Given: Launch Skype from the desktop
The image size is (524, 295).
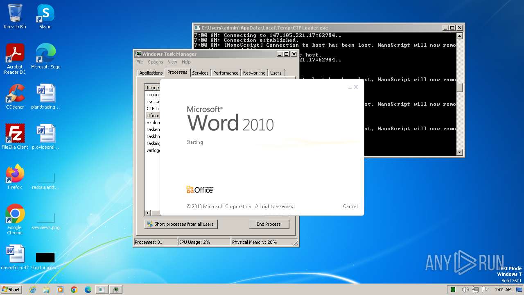Looking at the screenshot, I should coord(45,16).
